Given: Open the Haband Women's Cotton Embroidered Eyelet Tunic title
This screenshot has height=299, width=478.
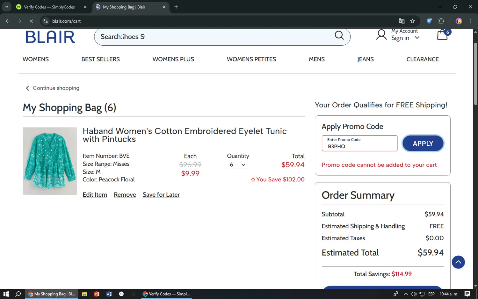Looking at the screenshot, I should 185,135.
